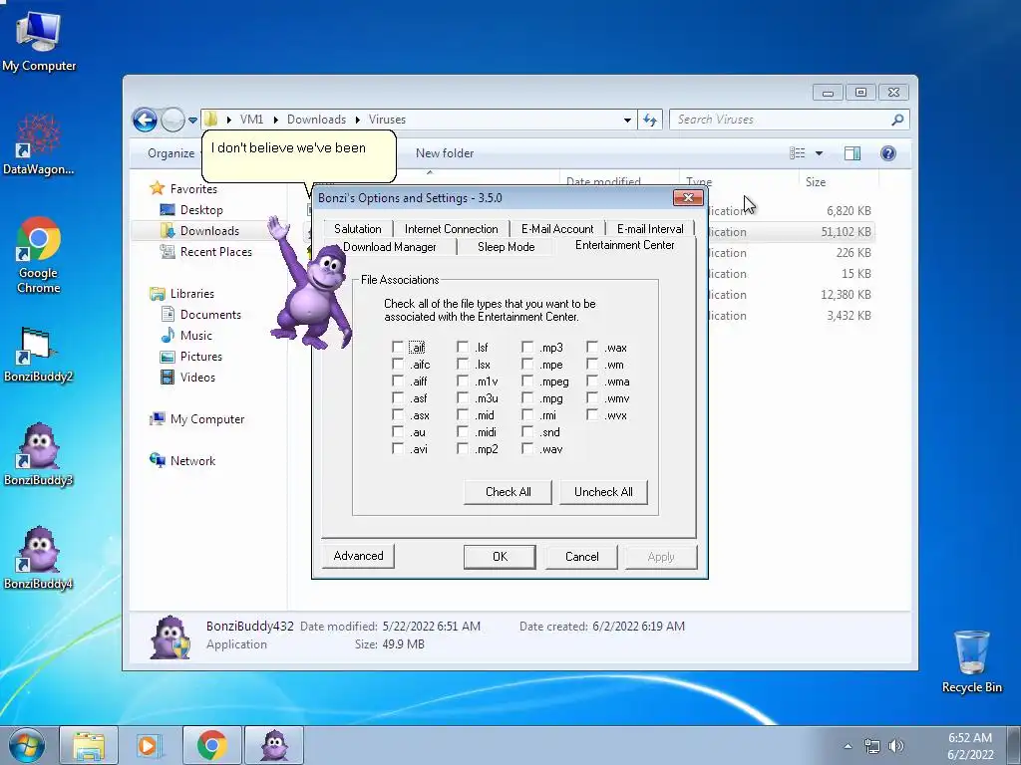Cancel the Bonzi options dialog

point(581,557)
